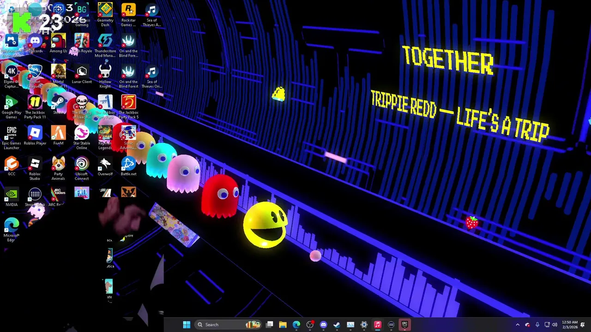Select The Binding of Isaac desktop icon
This screenshot has height=332, width=591.
(x=82, y=107)
